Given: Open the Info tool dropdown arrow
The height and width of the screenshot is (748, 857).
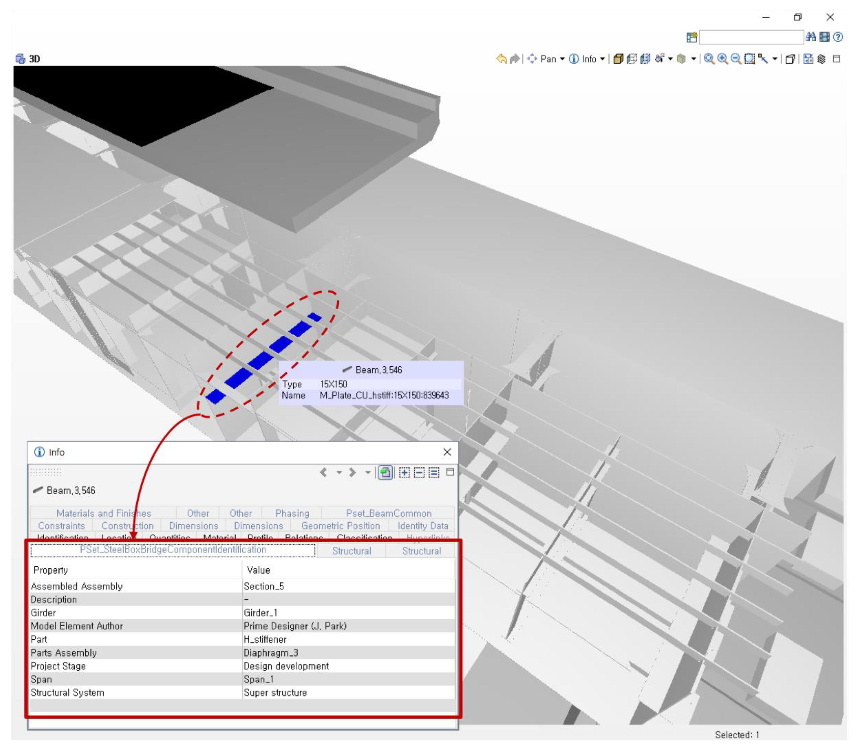Looking at the screenshot, I should click(602, 59).
